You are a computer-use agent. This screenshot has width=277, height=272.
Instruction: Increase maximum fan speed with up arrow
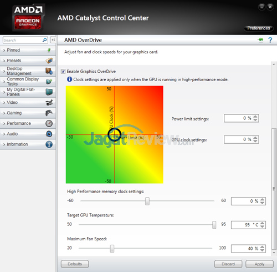(x=262, y=247)
